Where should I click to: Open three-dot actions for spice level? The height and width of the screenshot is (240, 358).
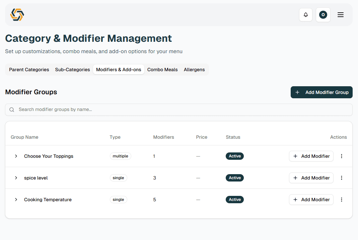[342, 178]
